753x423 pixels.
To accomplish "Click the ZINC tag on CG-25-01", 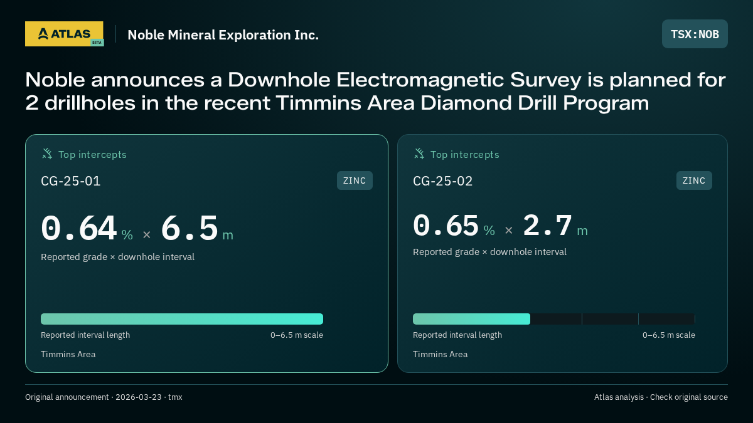I will [355, 180].
